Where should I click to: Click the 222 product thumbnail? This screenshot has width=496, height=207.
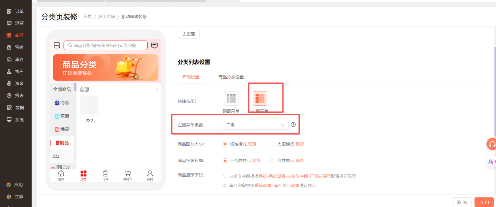(x=89, y=105)
